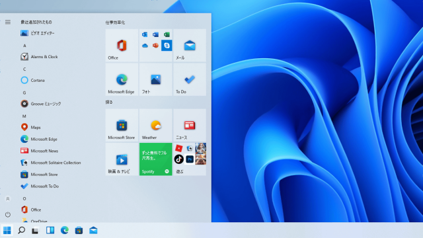
Task: Open Photoshop icon in the 遊ぶ tile
Action: 190,159
